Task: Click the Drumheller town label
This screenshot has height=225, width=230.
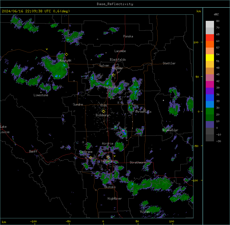Action: pyautogui.click(x=170, y=130)
